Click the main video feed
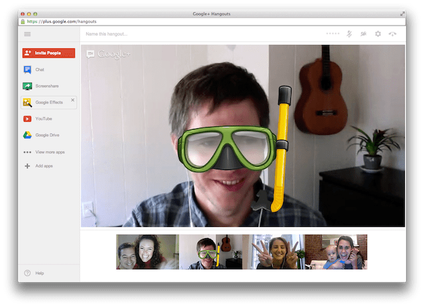The image size is (424, 307). click(243, 136)
